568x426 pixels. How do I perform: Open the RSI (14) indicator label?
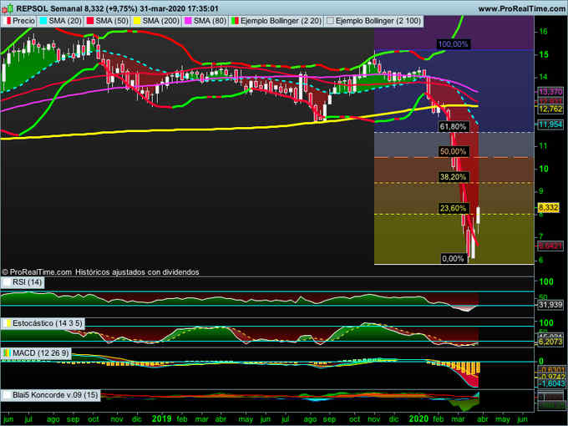point(23,282)
